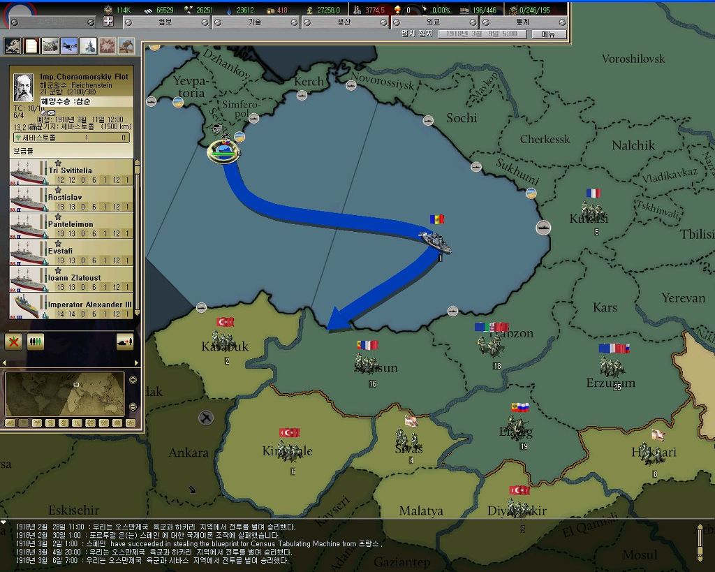
Task: Click the 1918년 3월 6일 log entry
Action: coord(152,560)
